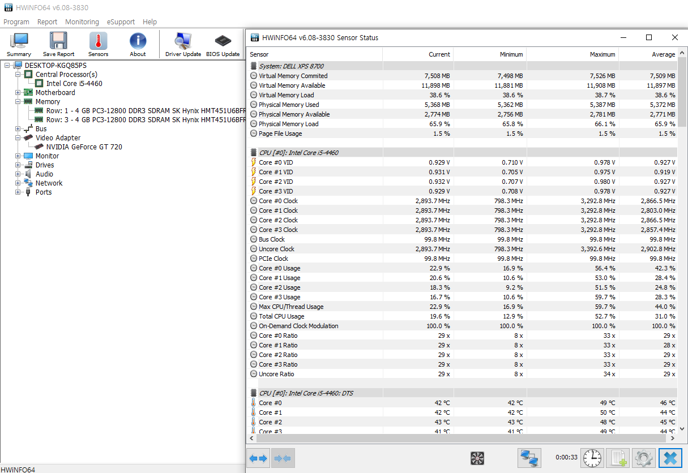The width and height of the screenshot is (688, 473).
Task: Click the logging start sheet icon
Action: [x=618, y=458]
